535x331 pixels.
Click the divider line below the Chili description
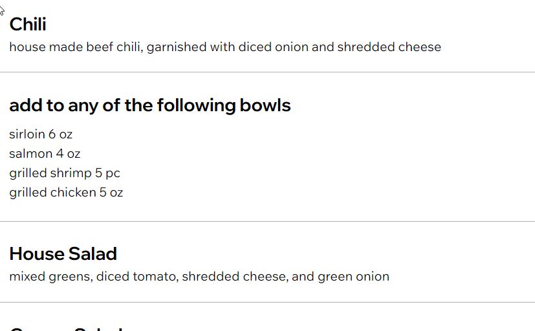tap(267, 72)
